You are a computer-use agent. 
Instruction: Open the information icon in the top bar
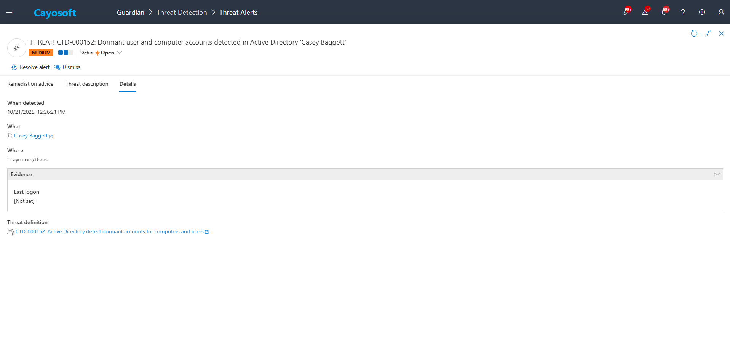702,12
